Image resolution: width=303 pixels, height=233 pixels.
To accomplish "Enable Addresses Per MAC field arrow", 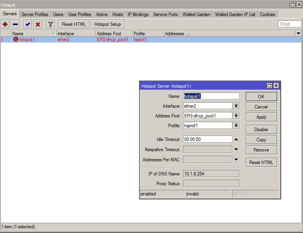I will coord(236,159).
